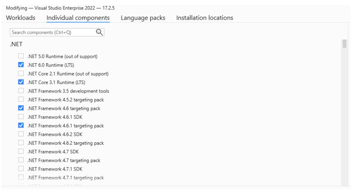351x190 pixels.
Task: Enable .NET Framework 4.6.2 SDK checkbox
Action: click(21, 134)
